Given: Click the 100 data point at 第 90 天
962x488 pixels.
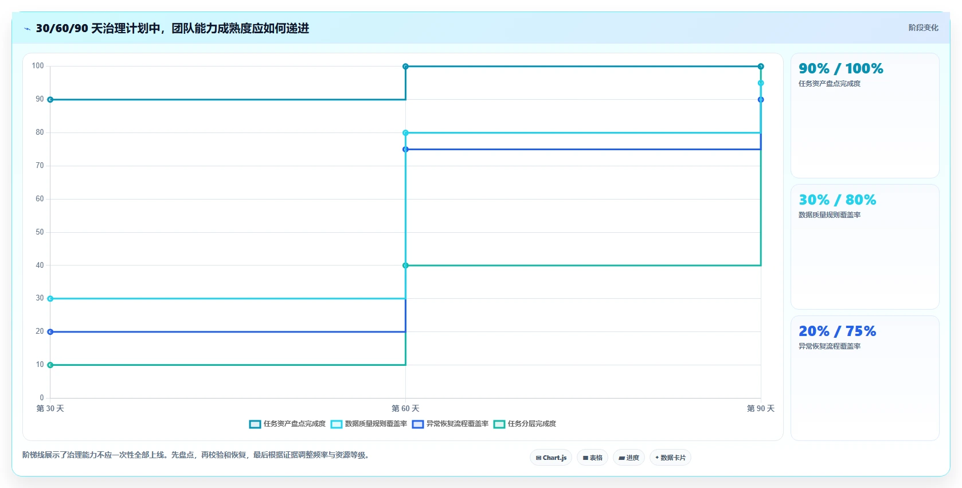Looking at the screenshot, I should pyautogui.click(x=761, y=67).
